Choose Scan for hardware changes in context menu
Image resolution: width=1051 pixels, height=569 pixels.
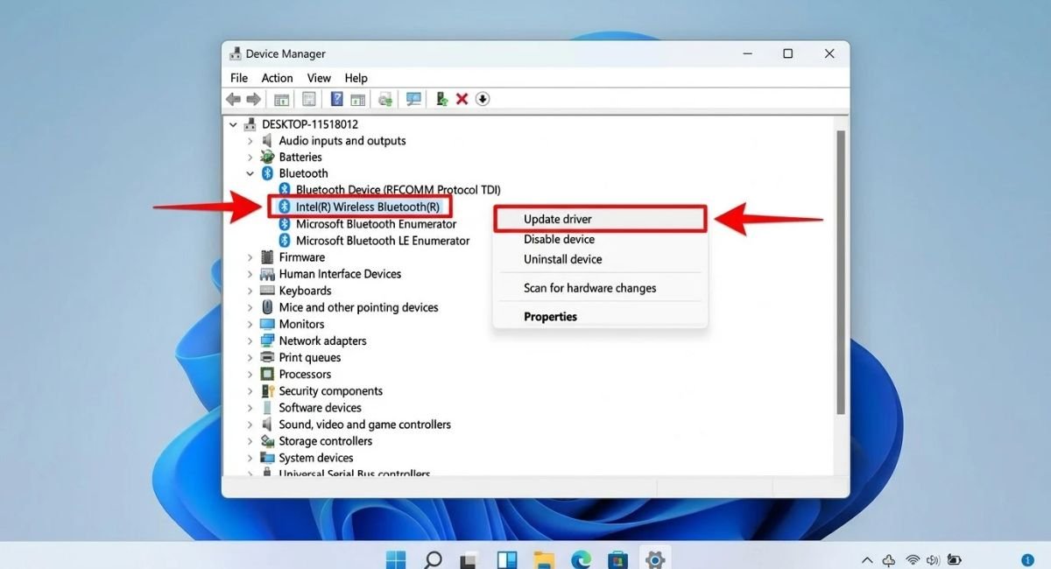tap(600, 288)
